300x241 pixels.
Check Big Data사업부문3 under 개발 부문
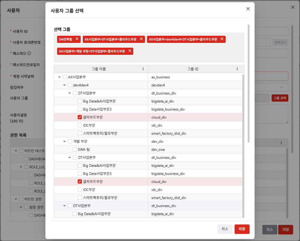pos(80,173)
